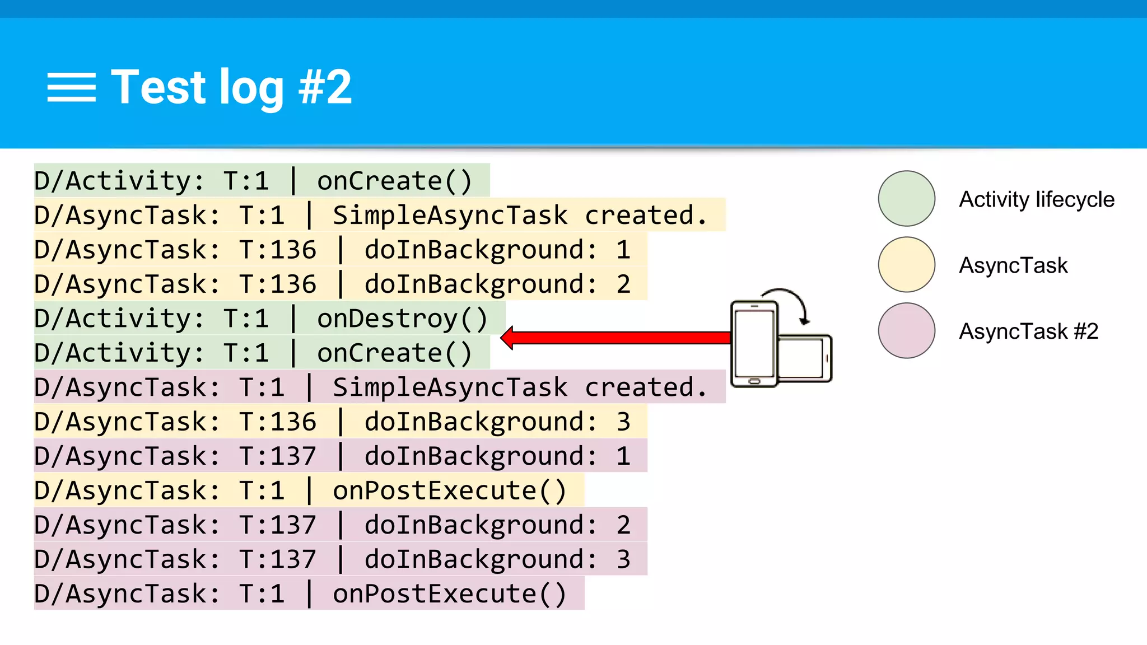Click the 'Test log #2' title
1147x645 pixels.
231,87
